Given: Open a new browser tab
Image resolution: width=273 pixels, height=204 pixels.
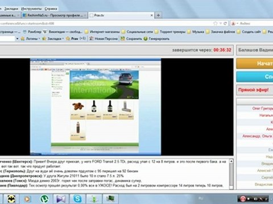Looking at the screenshot, I should coord(158,15).
